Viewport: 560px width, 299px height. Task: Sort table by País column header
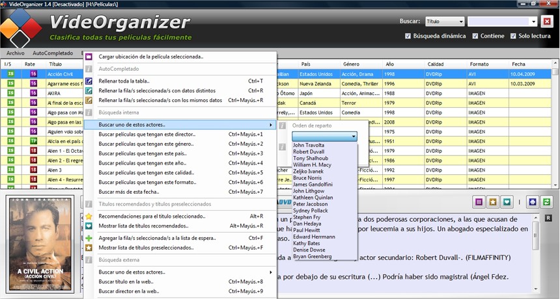click(x=318, y=64)
